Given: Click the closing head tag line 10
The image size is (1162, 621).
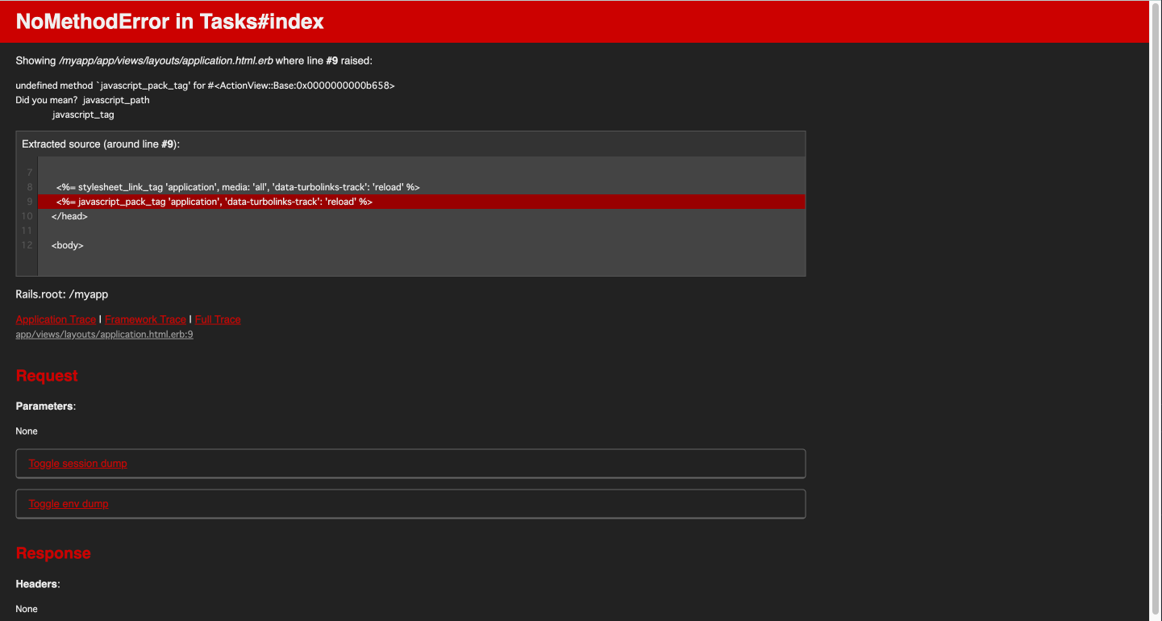Looking at the screenshot, I should pyautogui.click(x=69, y=216).
